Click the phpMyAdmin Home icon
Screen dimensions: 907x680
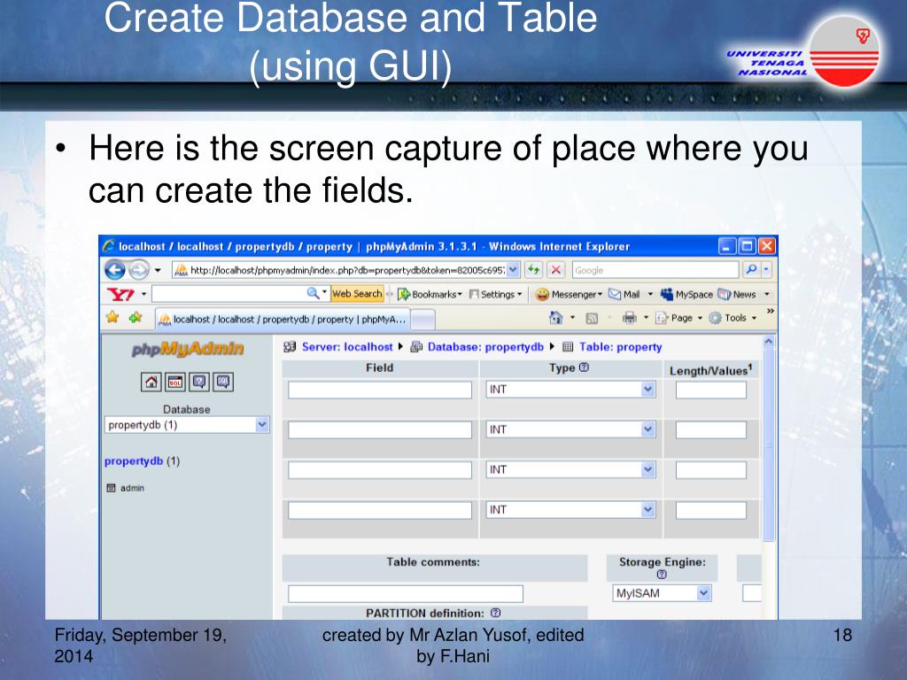[x=151, y=382]
